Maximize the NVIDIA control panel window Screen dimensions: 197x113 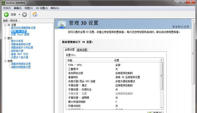click(x=183, y=2)
